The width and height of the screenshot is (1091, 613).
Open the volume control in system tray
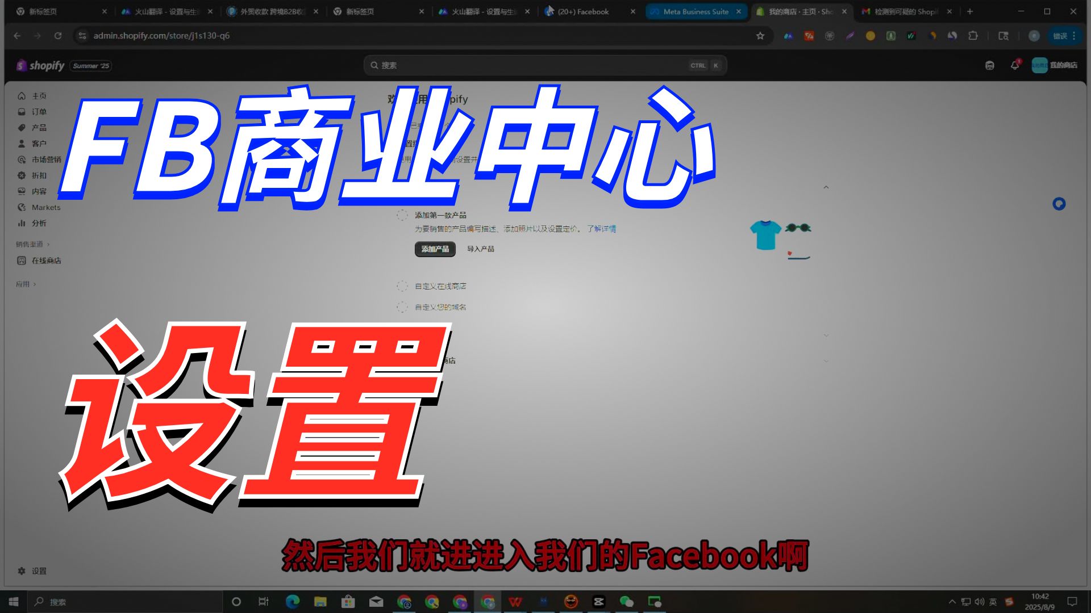(979, 602)
